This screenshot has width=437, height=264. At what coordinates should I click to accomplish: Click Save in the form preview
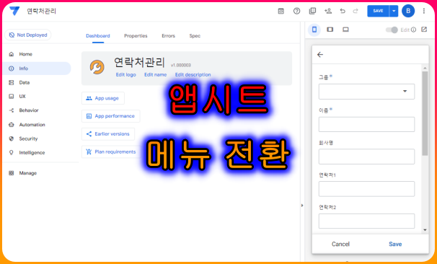pos(395,244)
